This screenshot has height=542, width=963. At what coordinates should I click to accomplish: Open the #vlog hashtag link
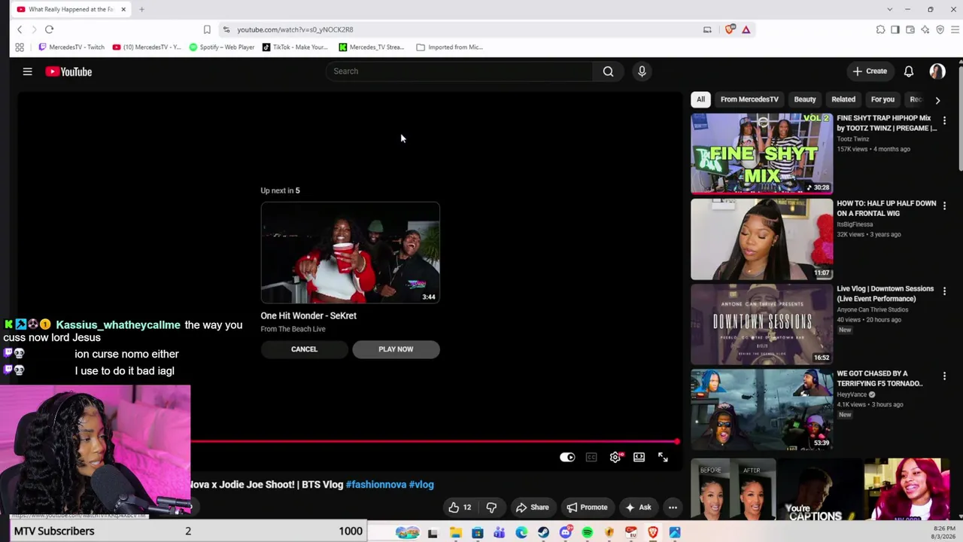(421, 485)
